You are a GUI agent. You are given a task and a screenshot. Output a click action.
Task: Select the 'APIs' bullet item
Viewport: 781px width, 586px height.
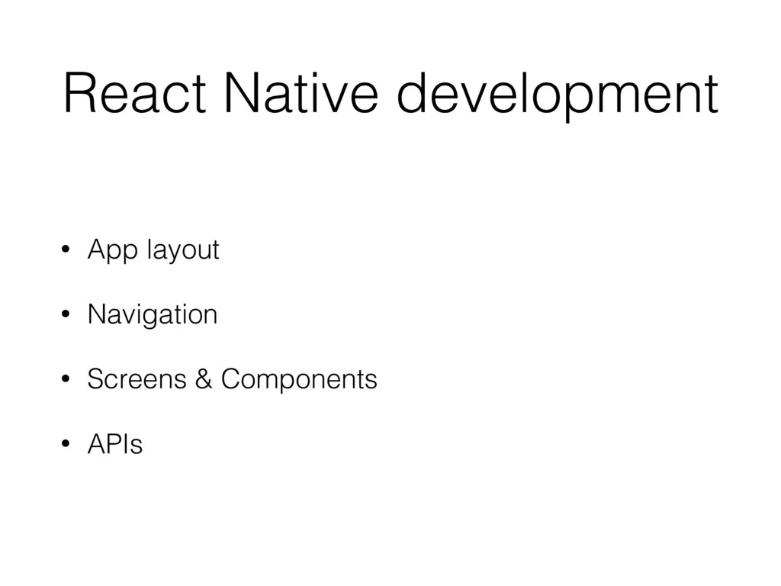115,443
